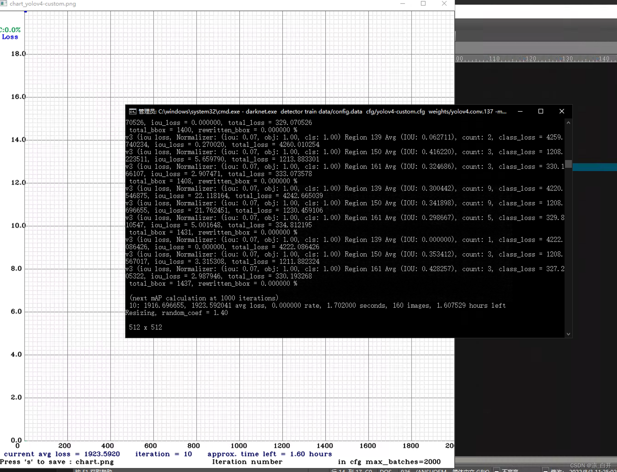This screenshot has width=617, height=472.
Task: Open the cmd.exe window system menu icon
Action: point(133,111)
